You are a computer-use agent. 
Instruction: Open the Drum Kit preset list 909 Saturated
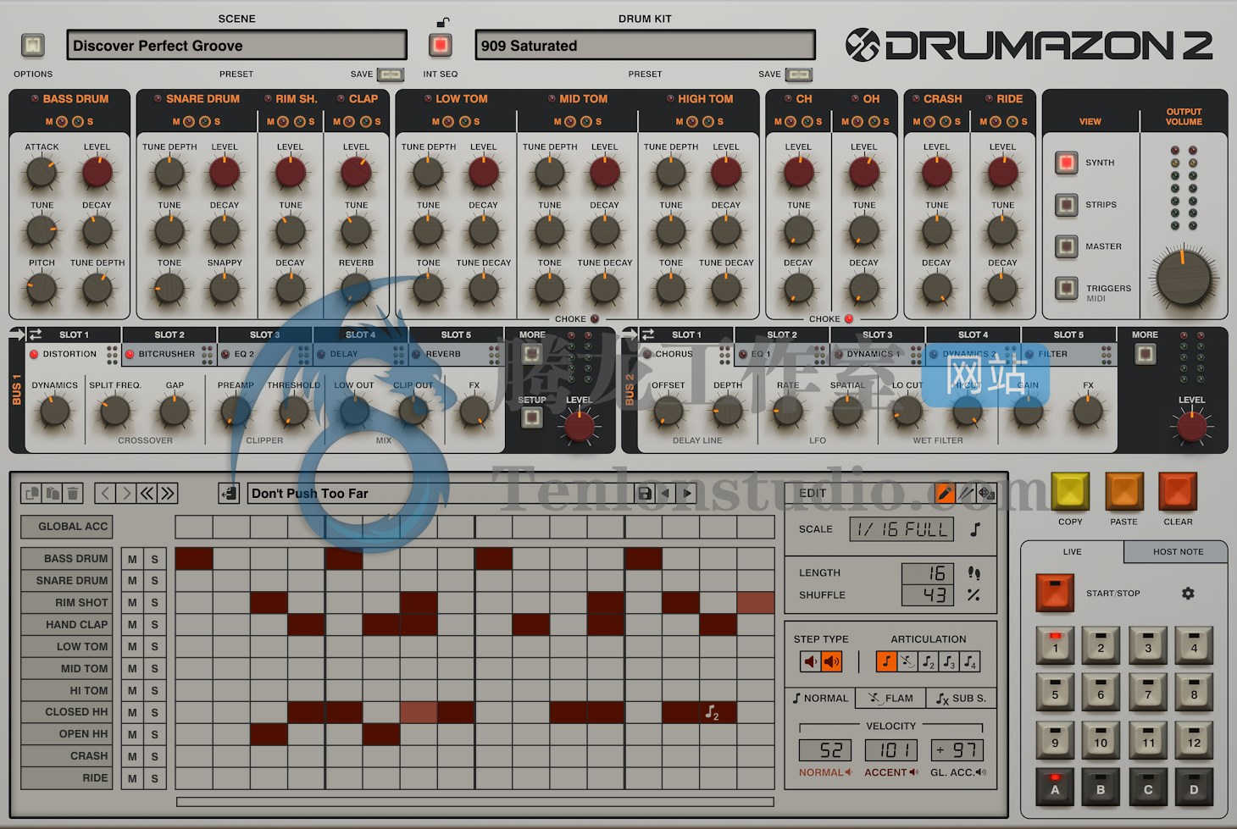[x=645, y=46]
